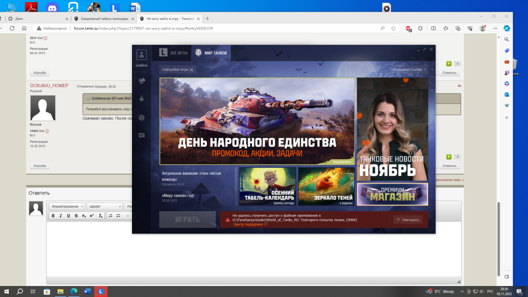Open the Осенний табель-календарь banner

pyautogui.click(x=268, y=186)
